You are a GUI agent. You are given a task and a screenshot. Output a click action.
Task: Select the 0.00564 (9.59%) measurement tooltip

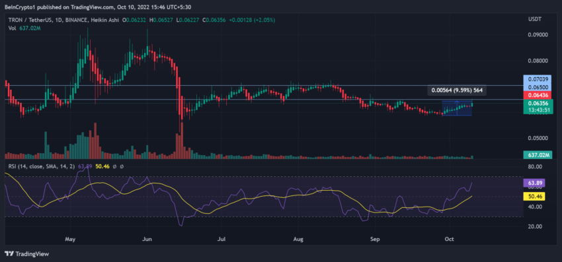(x=457, y=90)
